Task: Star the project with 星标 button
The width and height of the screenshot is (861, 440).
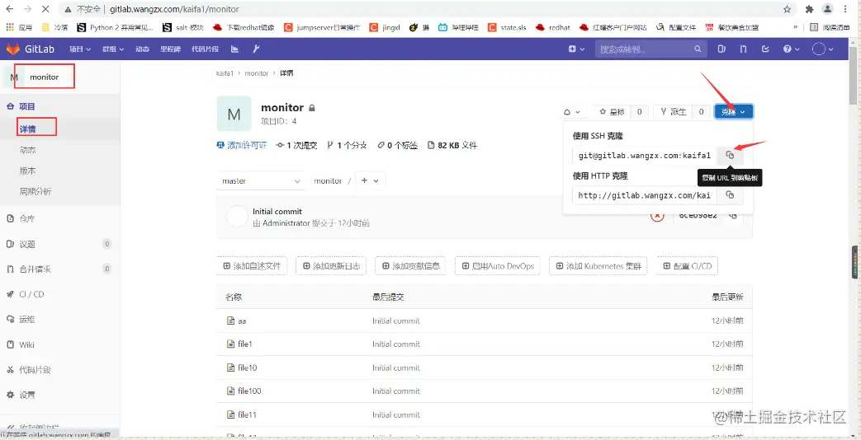Action: point(611,112)
